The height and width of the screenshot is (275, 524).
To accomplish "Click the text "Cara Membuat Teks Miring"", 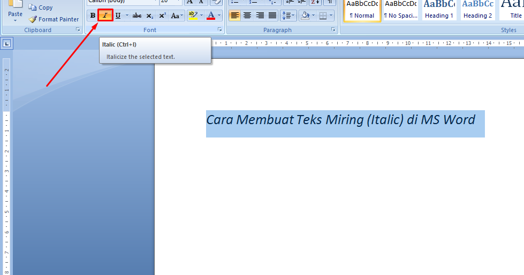I will coord(285,120).
